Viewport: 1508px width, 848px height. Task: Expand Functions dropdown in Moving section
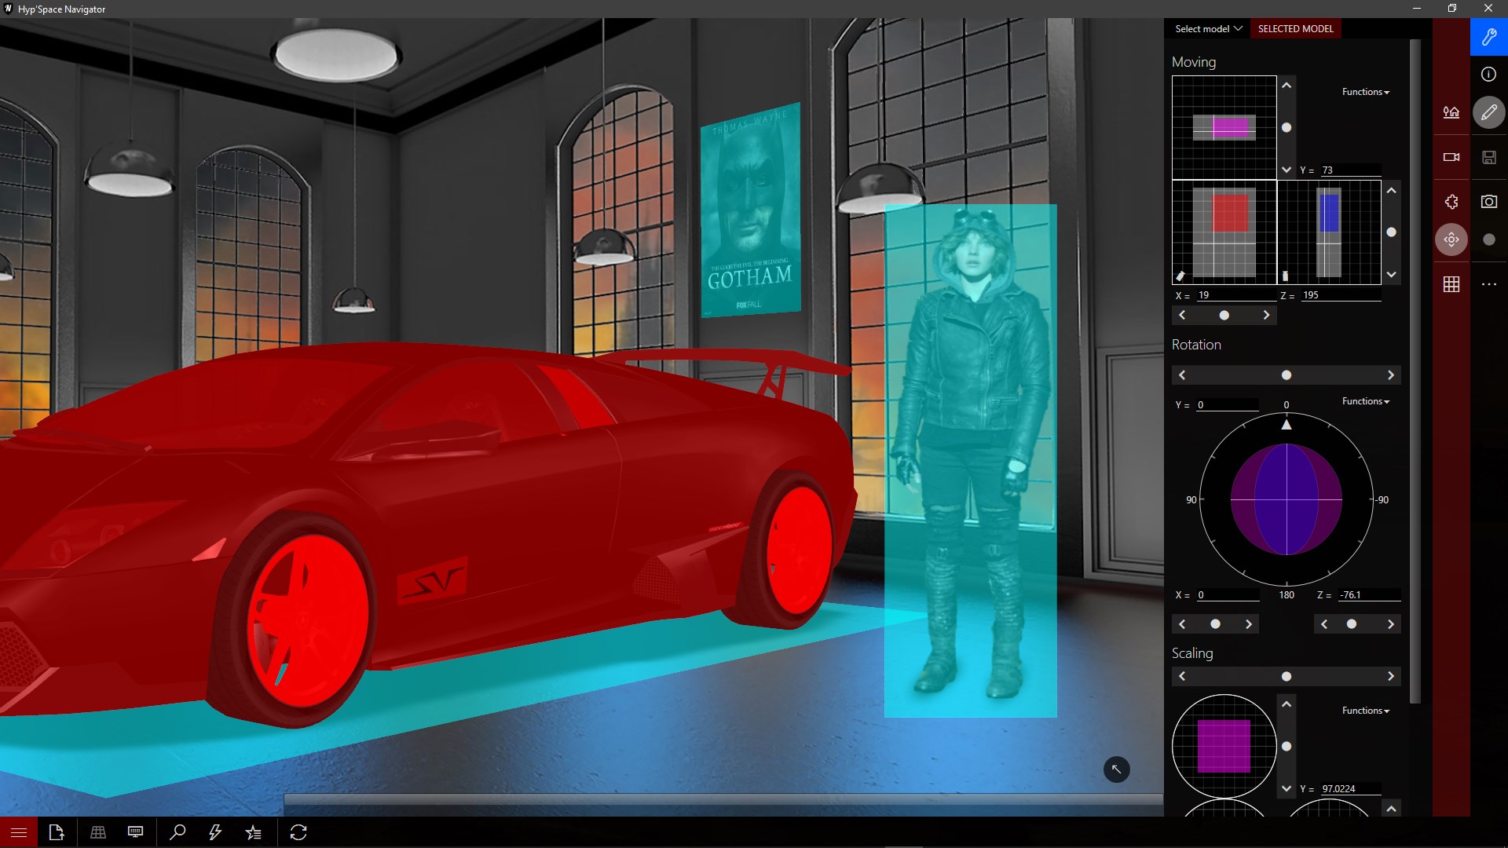pos(1365,92)
